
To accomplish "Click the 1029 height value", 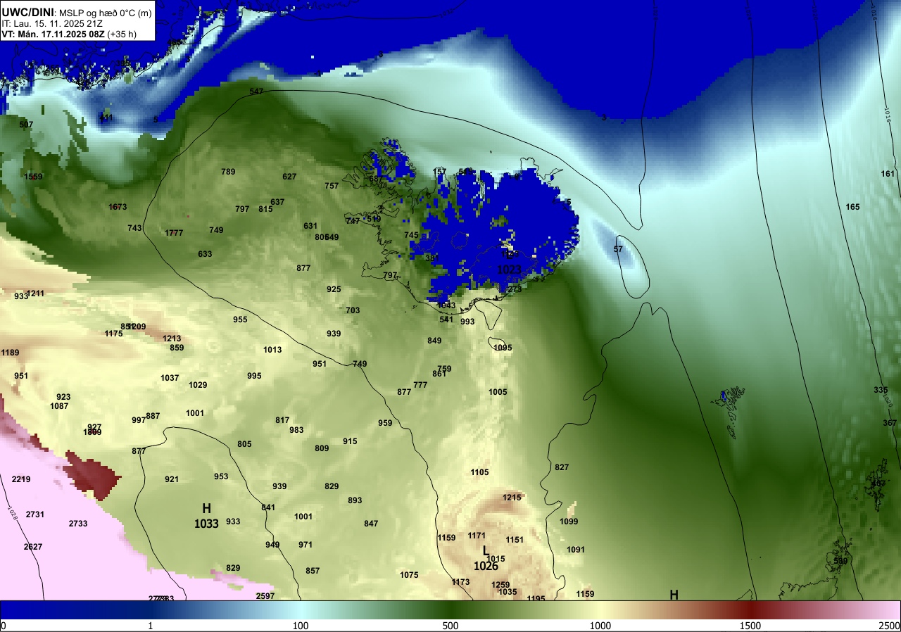I will [x=198, y=385].
